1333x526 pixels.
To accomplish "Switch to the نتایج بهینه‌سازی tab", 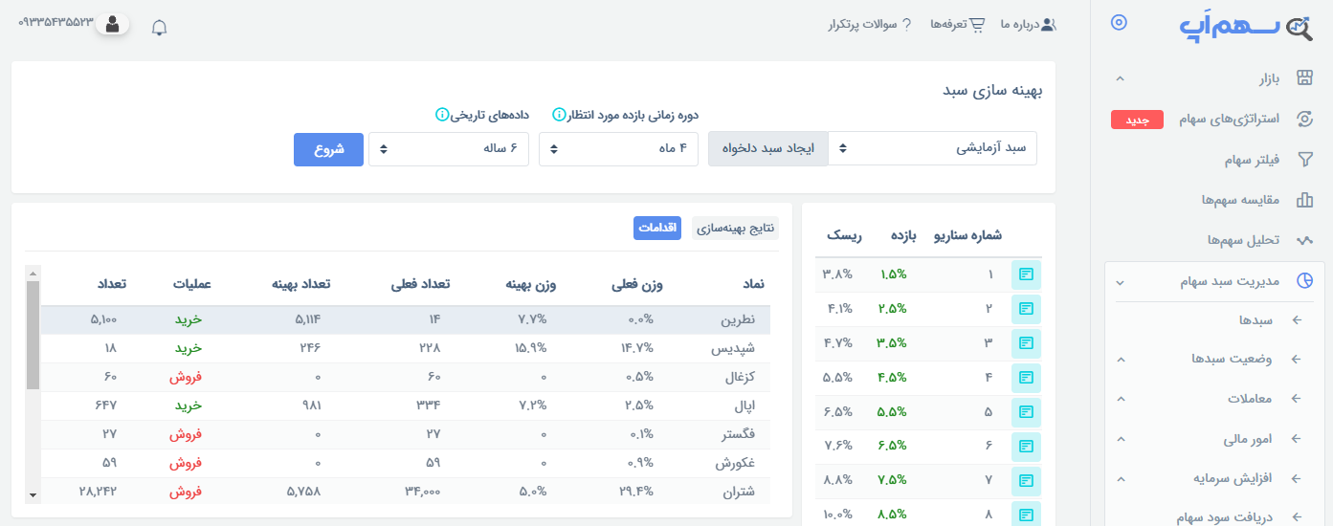I will click(735, 228).
